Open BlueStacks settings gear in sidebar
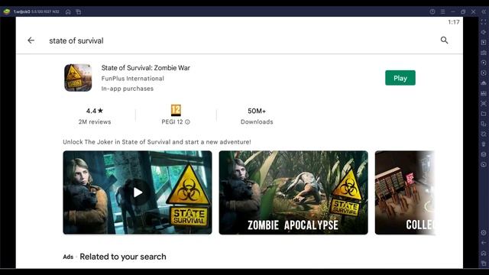 (x=484, y=232)
